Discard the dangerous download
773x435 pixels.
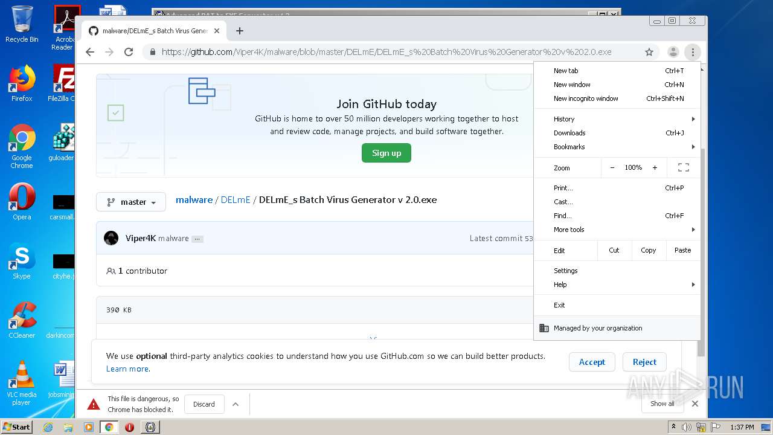(204, 404)
